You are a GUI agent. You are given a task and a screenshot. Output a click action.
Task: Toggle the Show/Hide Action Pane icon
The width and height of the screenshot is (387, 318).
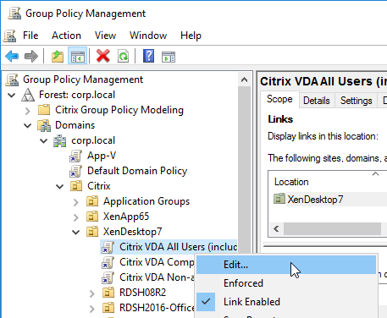169,57
